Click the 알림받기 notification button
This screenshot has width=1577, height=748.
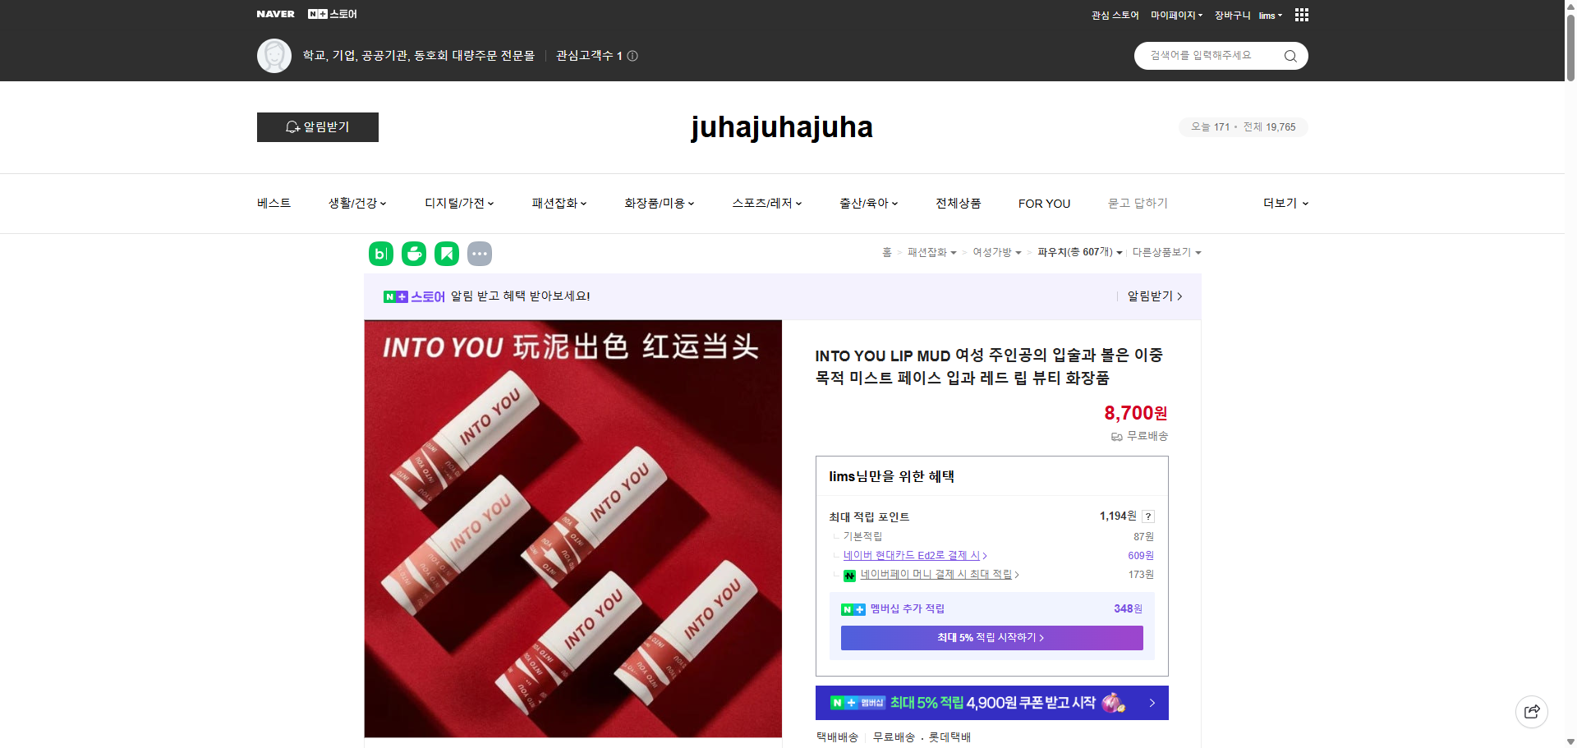coord(317,127)
